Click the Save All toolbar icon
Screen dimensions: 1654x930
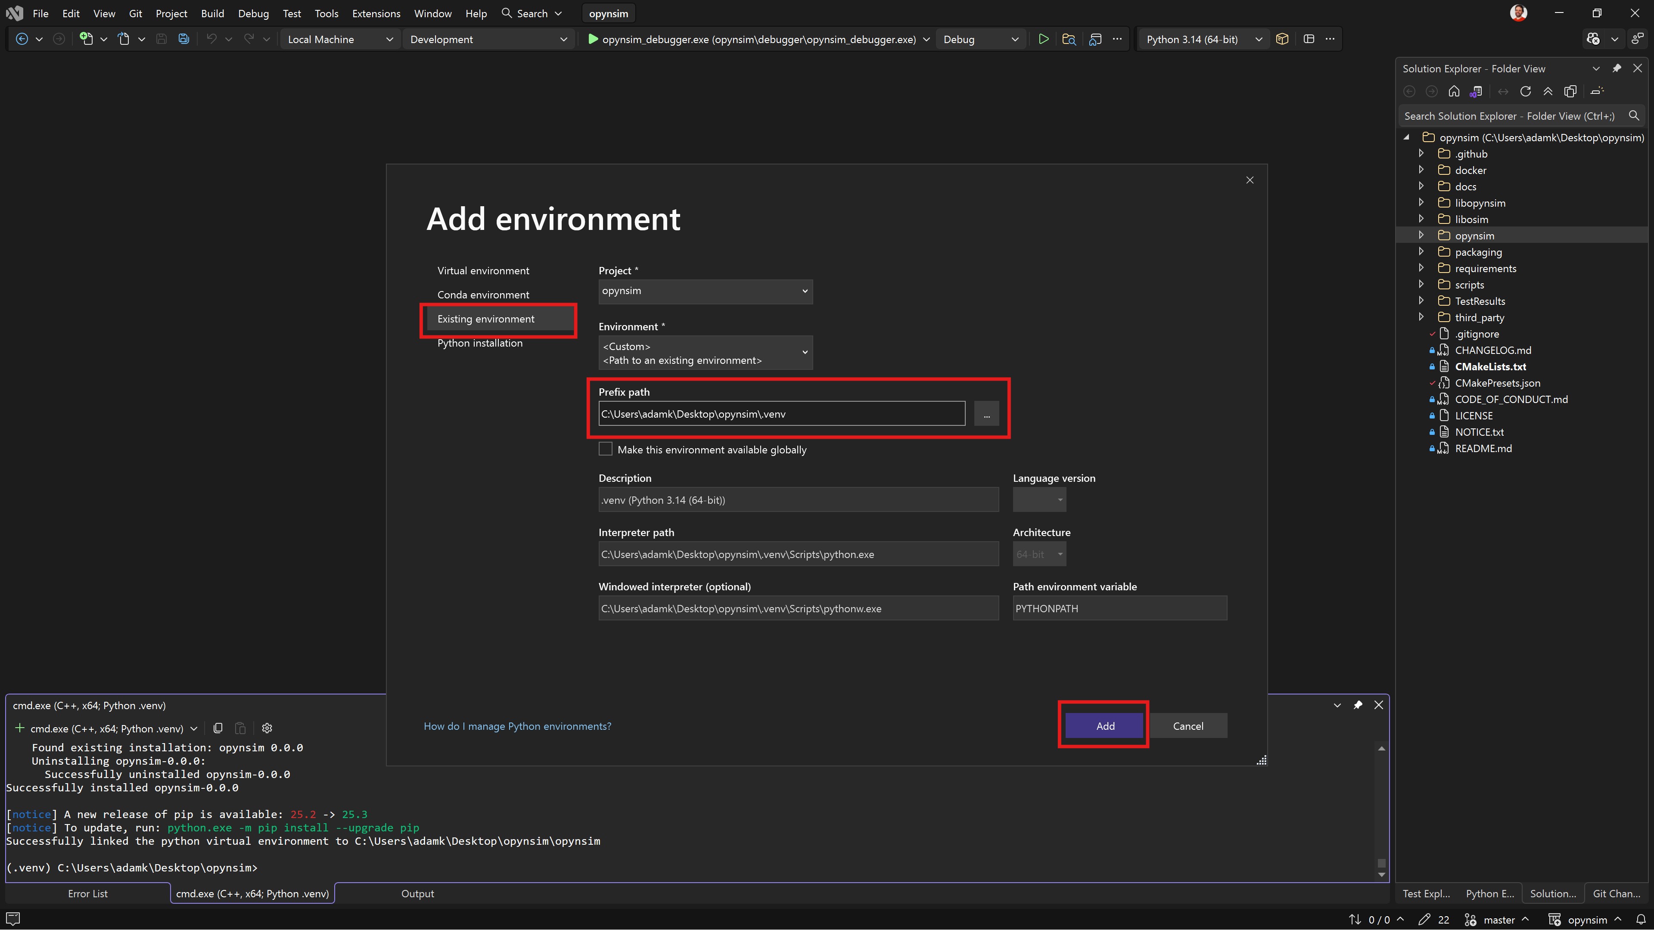[x=183, y=39]
